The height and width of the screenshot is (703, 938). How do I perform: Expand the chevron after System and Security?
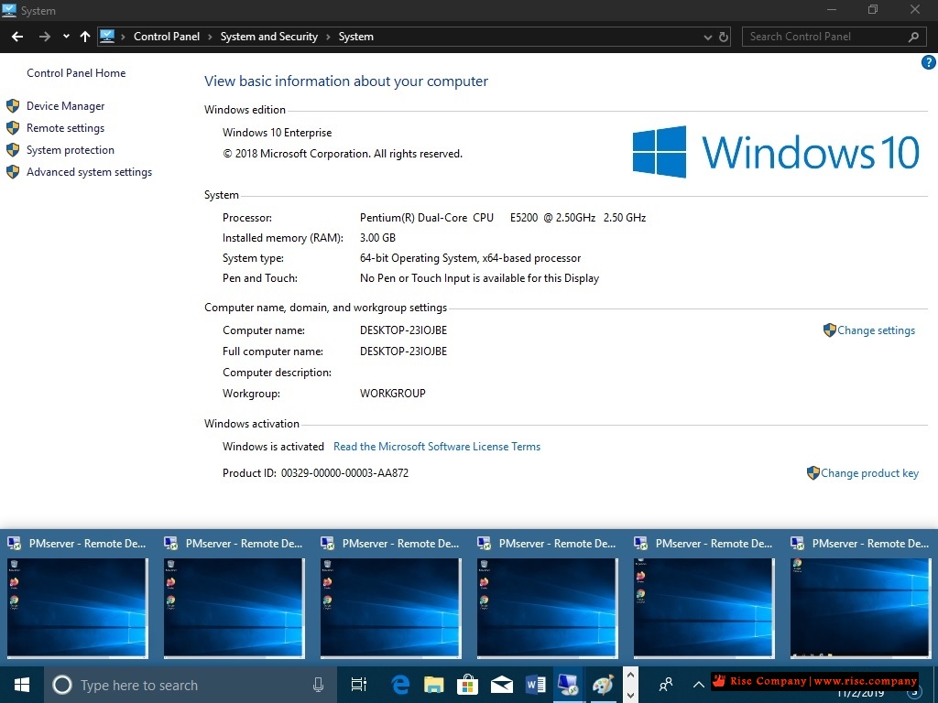[329, 37]
